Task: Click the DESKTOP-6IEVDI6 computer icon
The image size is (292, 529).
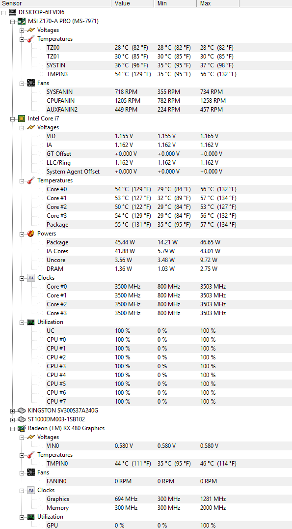Action: click(x=12, y=12)
